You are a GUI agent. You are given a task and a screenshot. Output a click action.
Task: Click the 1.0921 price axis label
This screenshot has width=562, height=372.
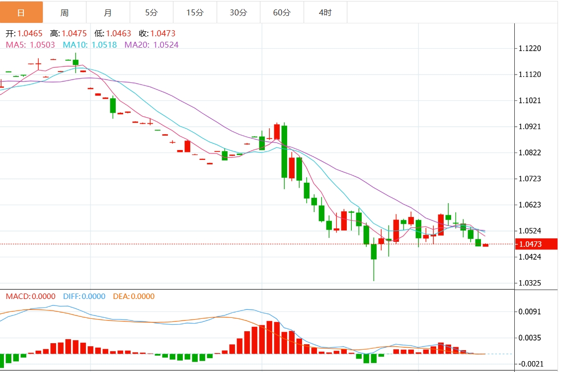(530, 127)
